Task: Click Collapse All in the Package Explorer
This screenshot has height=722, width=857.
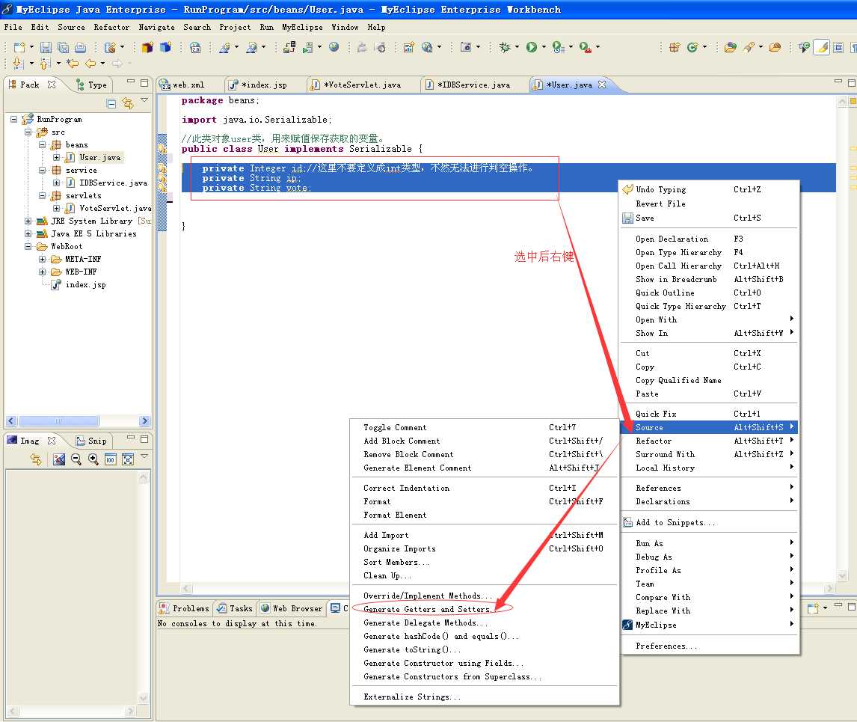Action: pos(111,103)
